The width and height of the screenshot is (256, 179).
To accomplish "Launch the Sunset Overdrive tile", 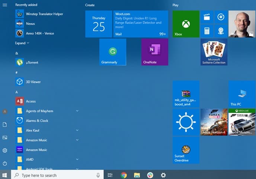I will point(186,150).
